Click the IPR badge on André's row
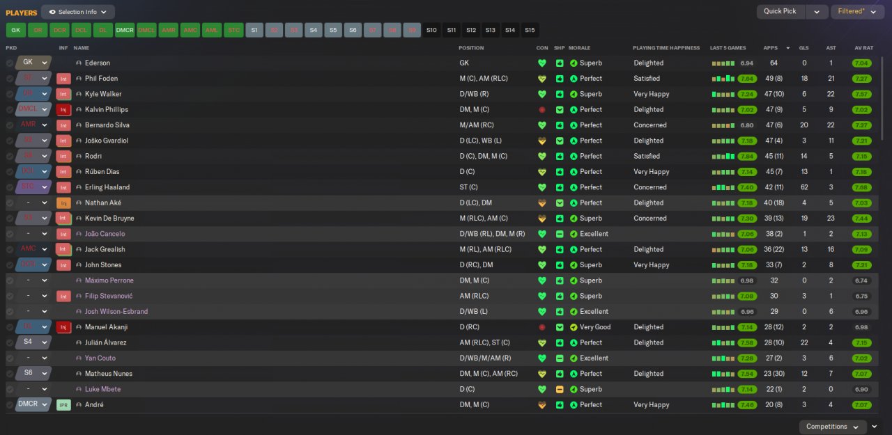The height and width of the screenshot is (435, 892). click(63, 405)
